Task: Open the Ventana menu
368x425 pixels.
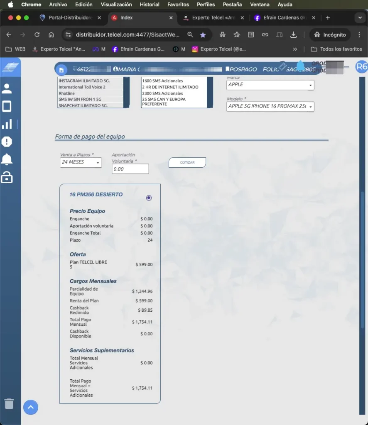Action: [x=260, y=4]
